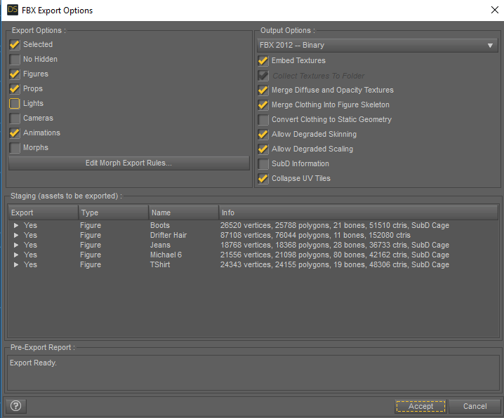Uncheck Collapse UV Tiles option
This screenshot has width=504, height=418.
tap(263, 178)
